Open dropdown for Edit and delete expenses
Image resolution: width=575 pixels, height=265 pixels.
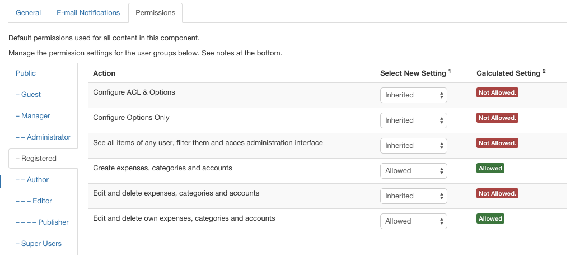[x=414, y=196]
